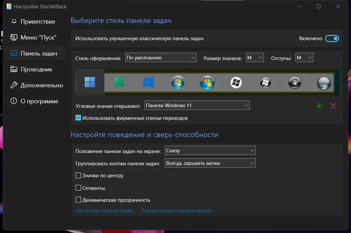
Task: Add a custom start button image
Action: click(x=319, y=106)
